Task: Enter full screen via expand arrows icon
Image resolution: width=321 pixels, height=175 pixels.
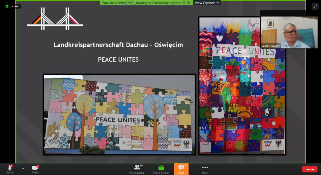Action: point(315,7)
